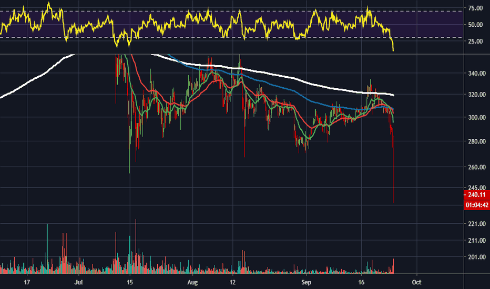The width and height of the screenshot is (490, 289).
Task: Click the Jul date label on time axis
Action: 79,282
